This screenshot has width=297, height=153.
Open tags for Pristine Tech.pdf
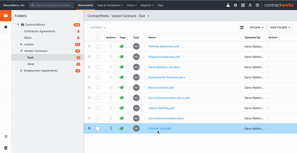pos(122,129)
